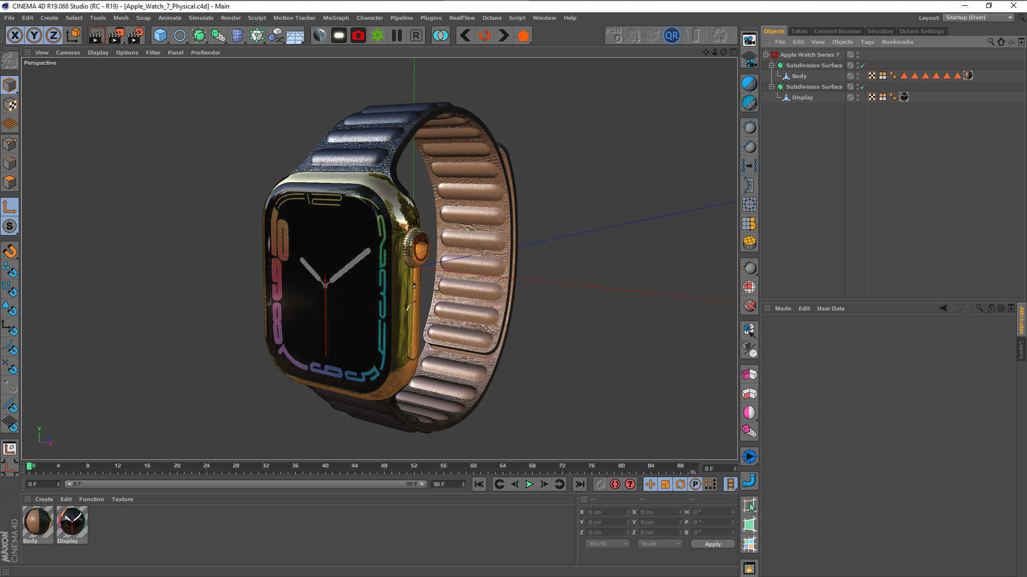Select the Cube primitive tool
Viewport: 1027px width, 577px height.
160,36
